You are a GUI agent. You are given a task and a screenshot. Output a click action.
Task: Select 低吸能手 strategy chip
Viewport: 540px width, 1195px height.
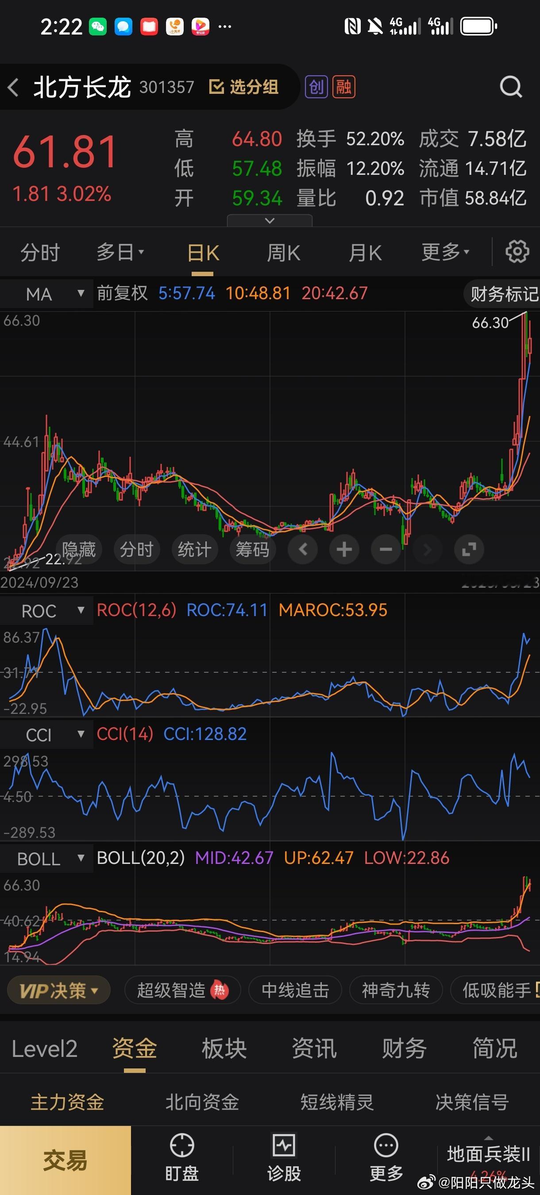[495, 991]
